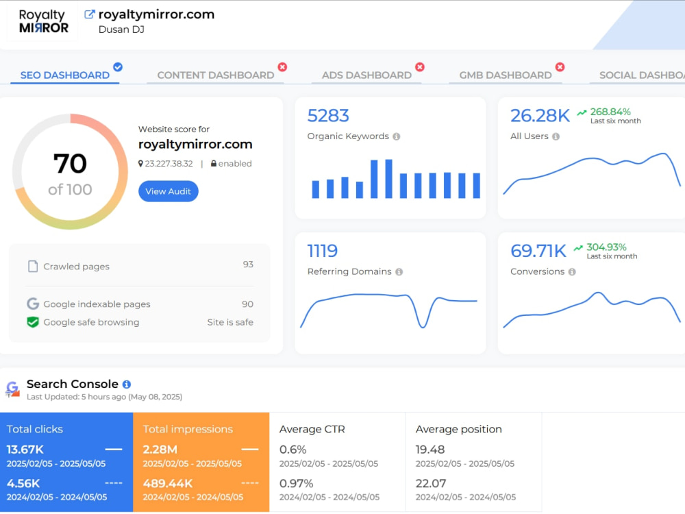Click the Conversions line chart

pyautogui.click(x=592, y=310)
